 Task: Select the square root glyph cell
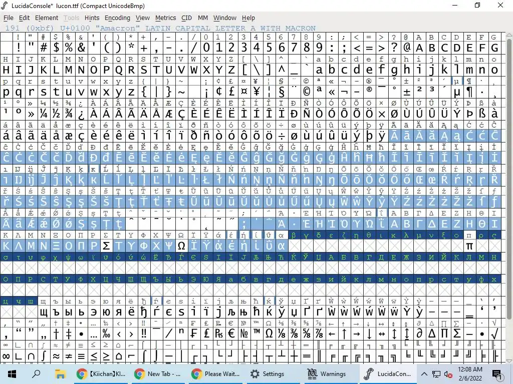tap(494, 333)
